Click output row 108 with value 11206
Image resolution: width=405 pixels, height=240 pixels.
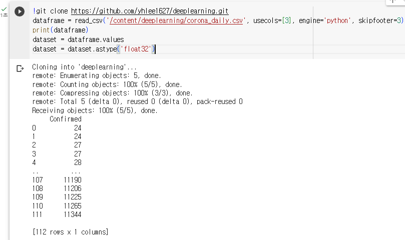click(57, 188)
